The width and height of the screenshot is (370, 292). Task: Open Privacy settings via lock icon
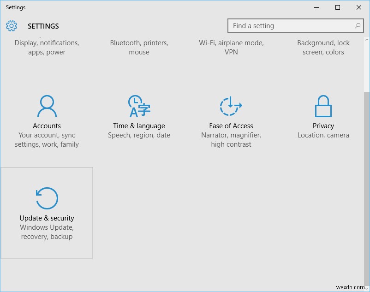coord(323,106)
